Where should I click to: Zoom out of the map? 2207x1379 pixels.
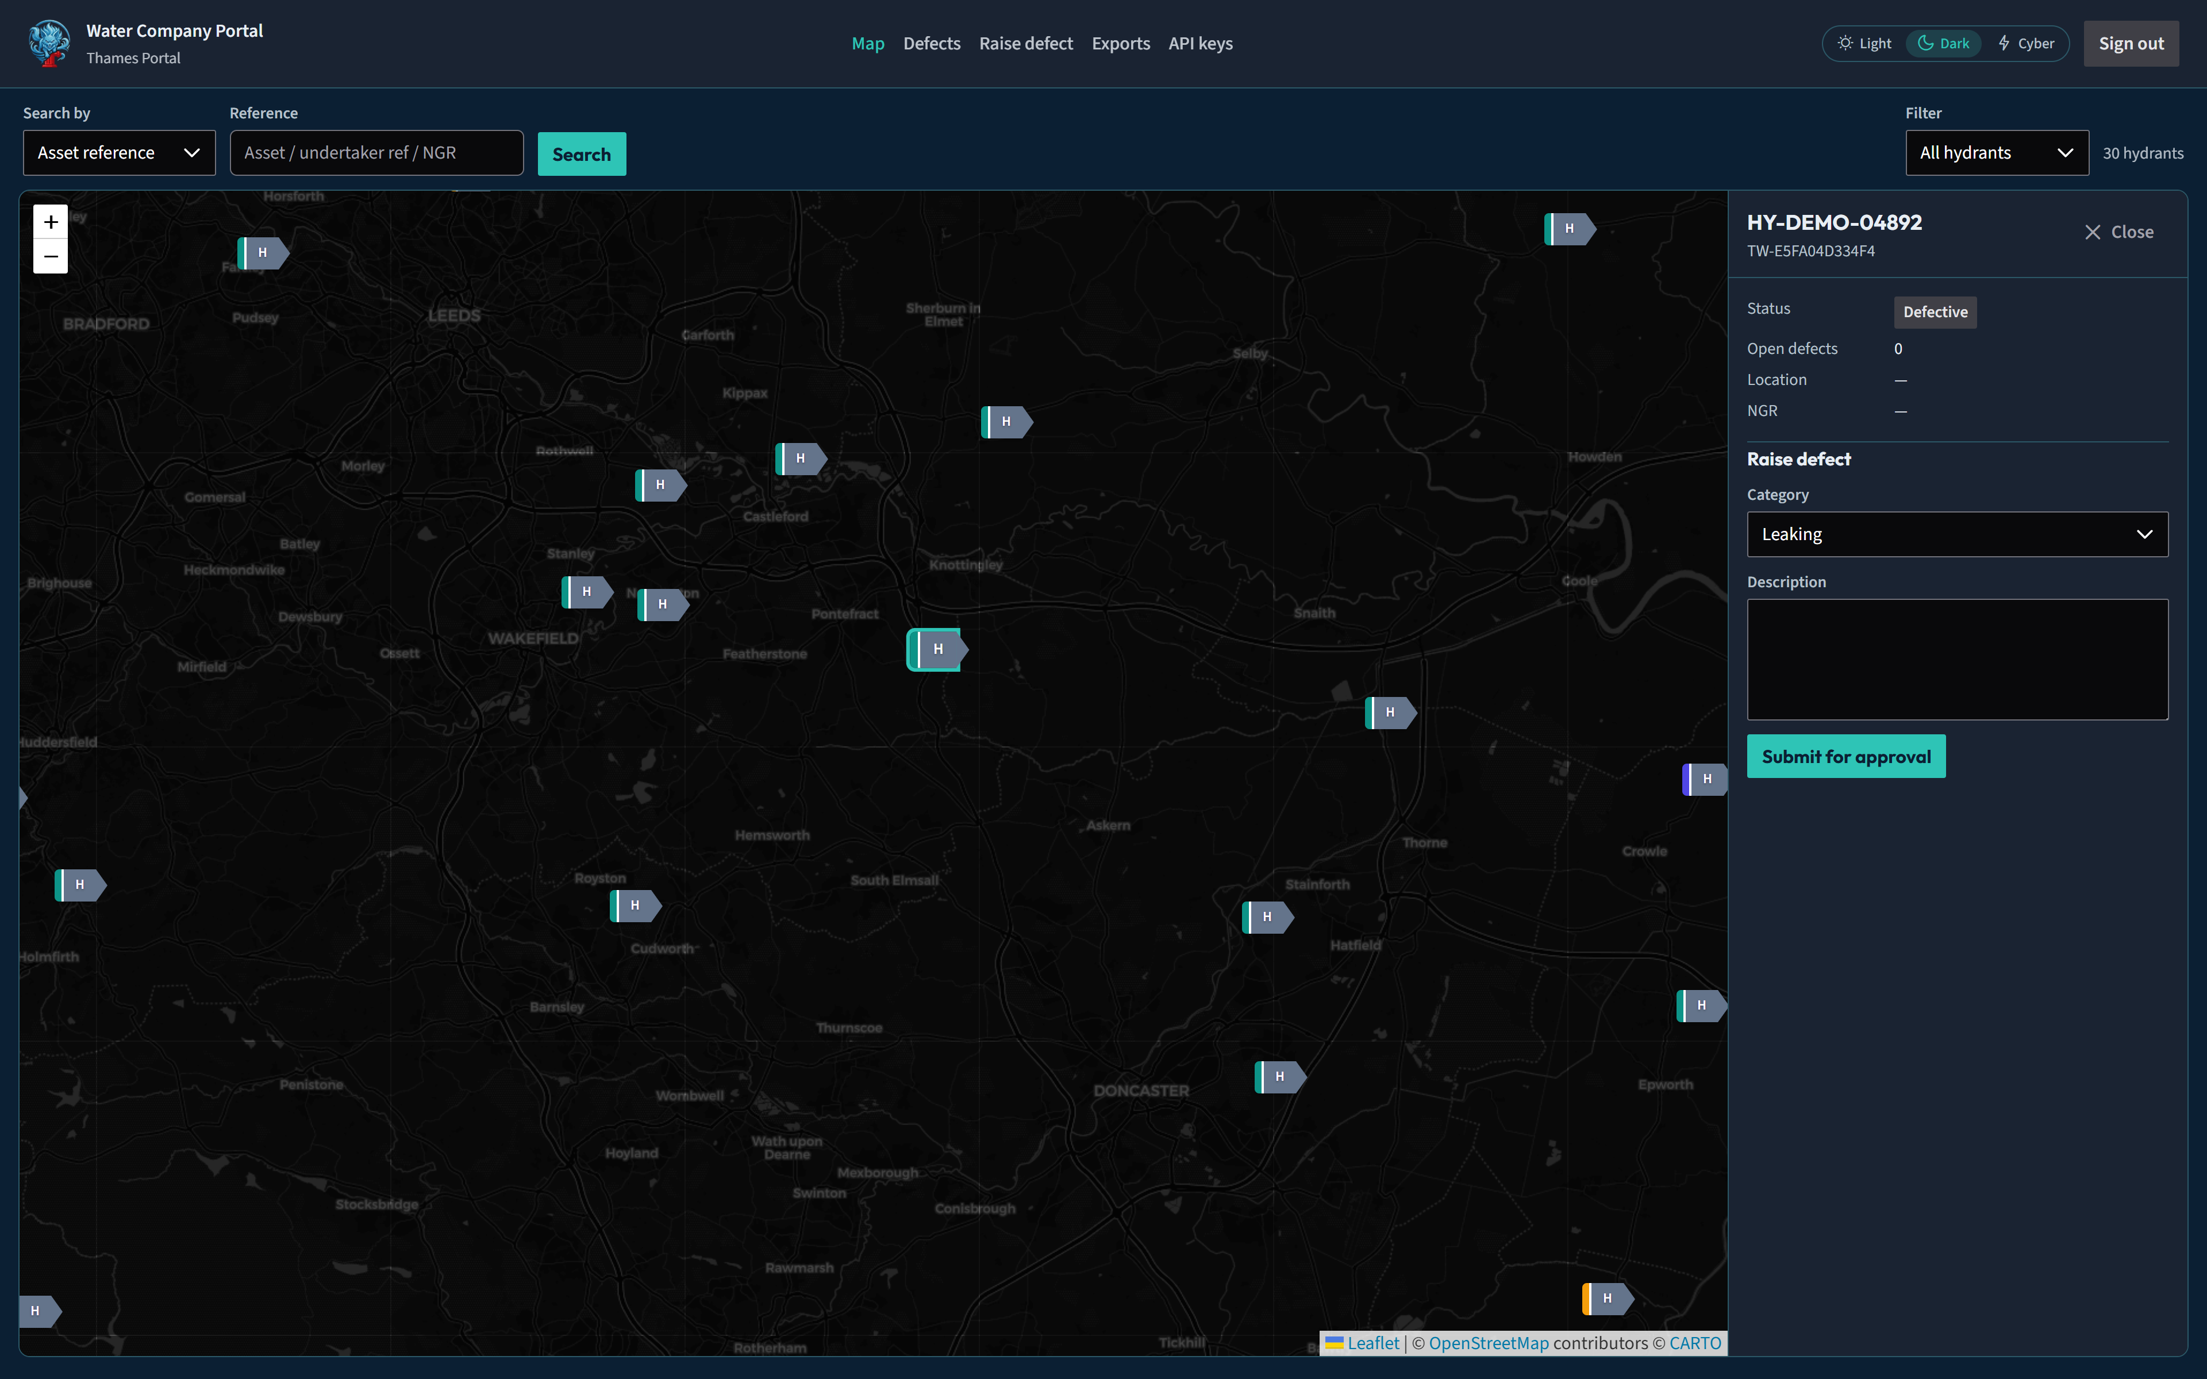pos(51,256)
